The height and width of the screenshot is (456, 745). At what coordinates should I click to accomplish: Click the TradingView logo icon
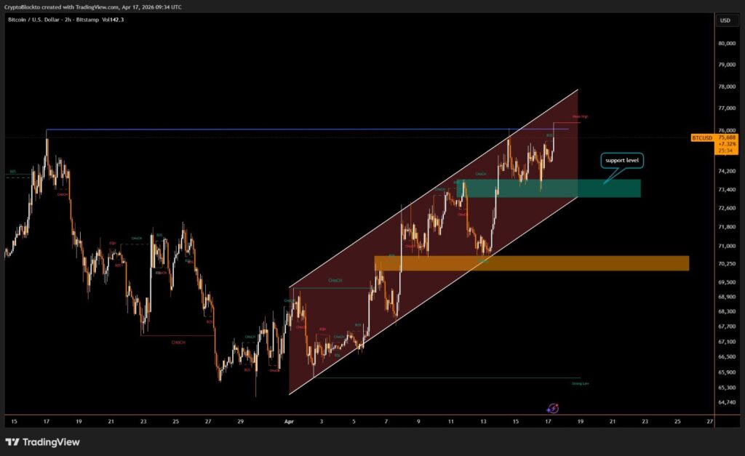click(x=12, y=442)
